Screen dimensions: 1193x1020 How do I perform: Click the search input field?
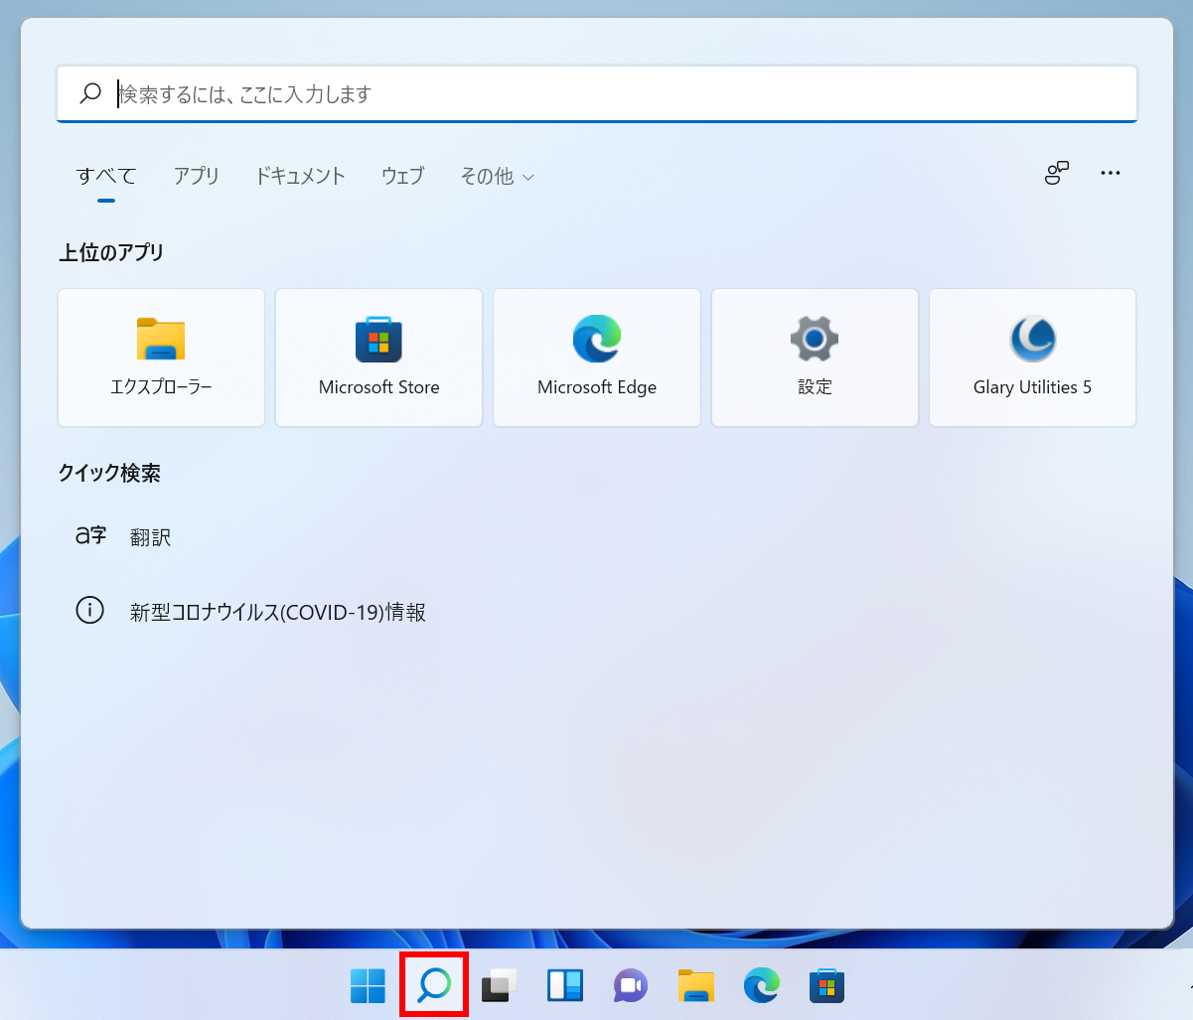point(597,94)
